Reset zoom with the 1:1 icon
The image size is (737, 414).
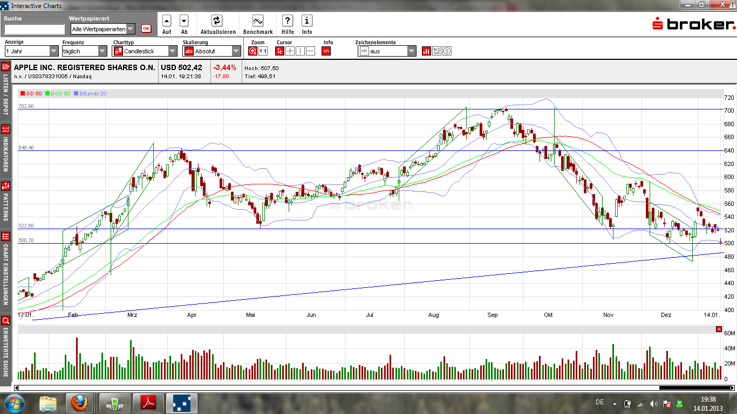pos(263,51)
